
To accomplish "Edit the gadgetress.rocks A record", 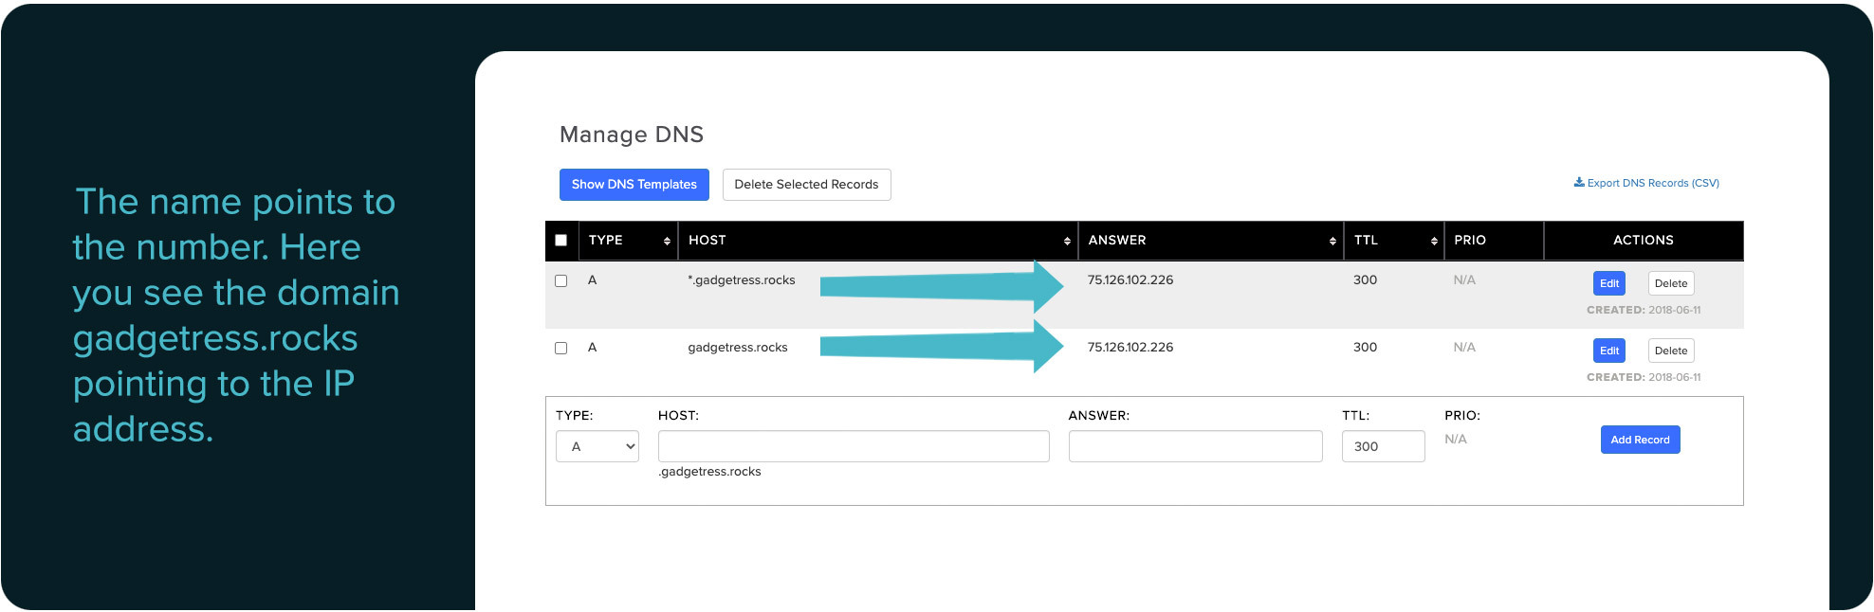I will pyautogui.click(x=1608, y=351).
